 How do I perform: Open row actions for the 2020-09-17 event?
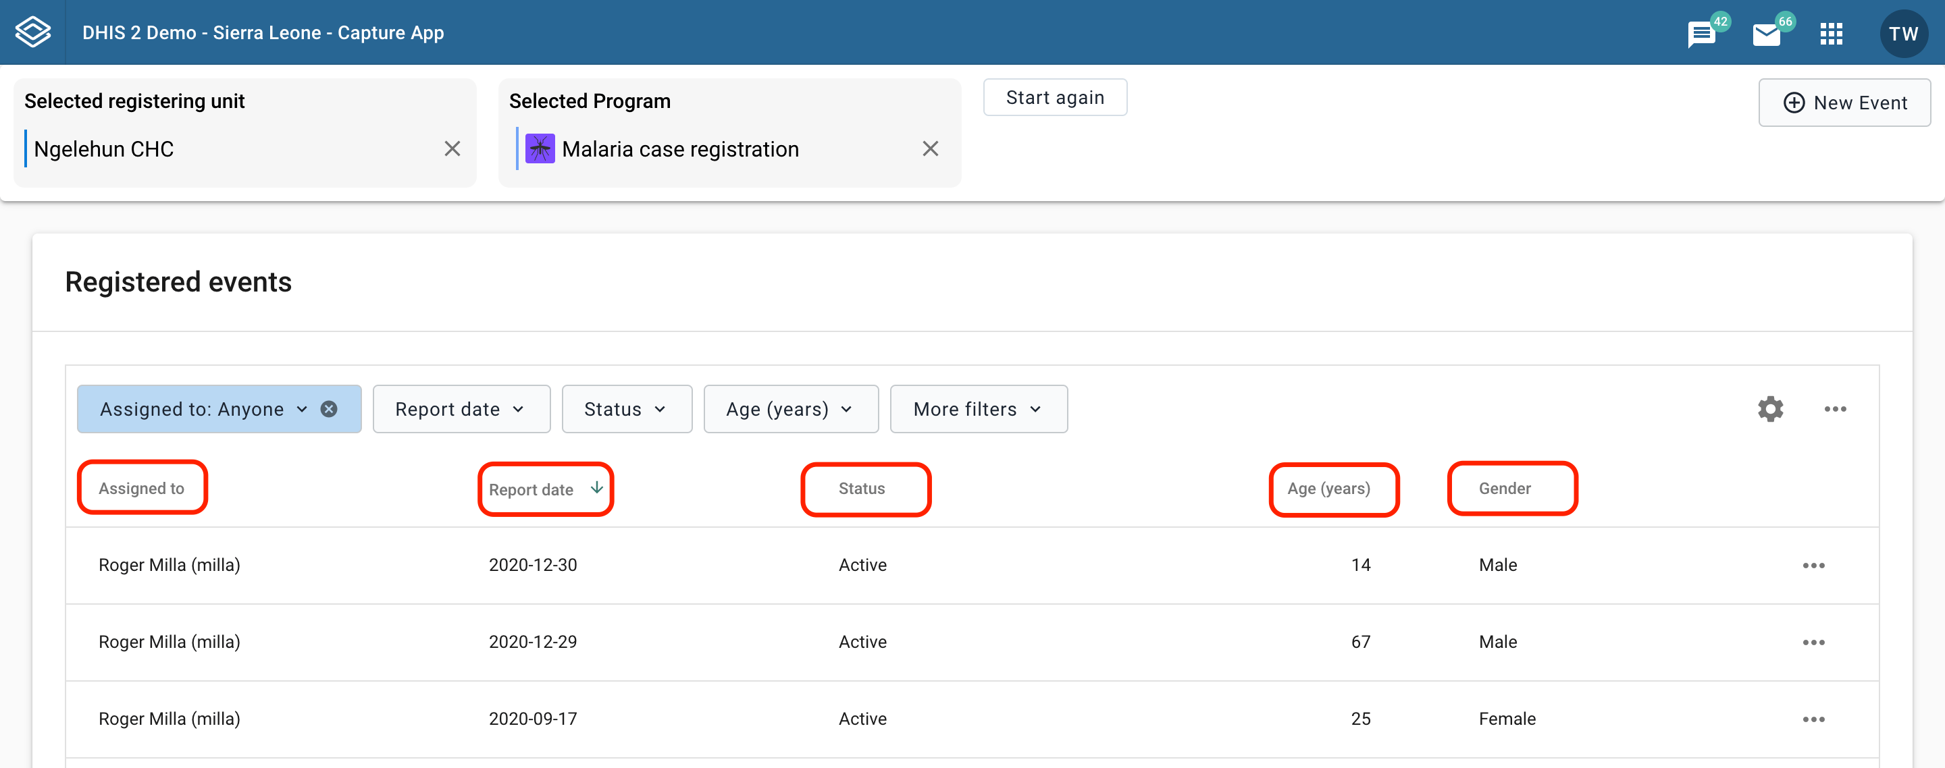tap(1813, 719)
